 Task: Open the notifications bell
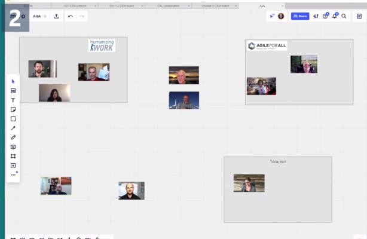pos(335,16)
